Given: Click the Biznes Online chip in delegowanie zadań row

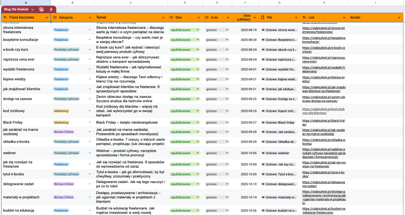Looking at the screenshot, I should [x=64, y=184].
